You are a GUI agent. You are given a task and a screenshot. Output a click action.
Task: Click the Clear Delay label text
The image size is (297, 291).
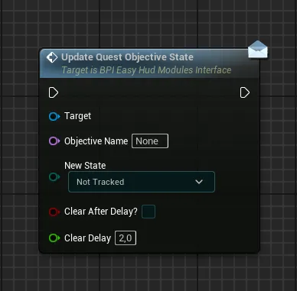[87, 238]
